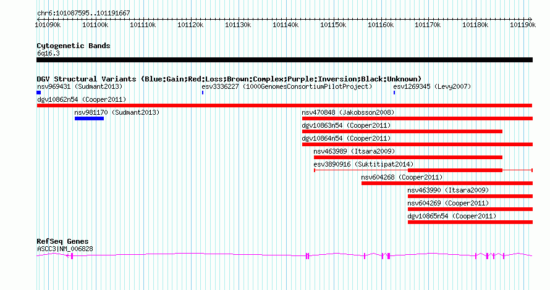Image resolution: width=550 pixels, height=290 pixels.
Task: Select nsv604269 (Cooper2011) label
Action: point(448,203)
